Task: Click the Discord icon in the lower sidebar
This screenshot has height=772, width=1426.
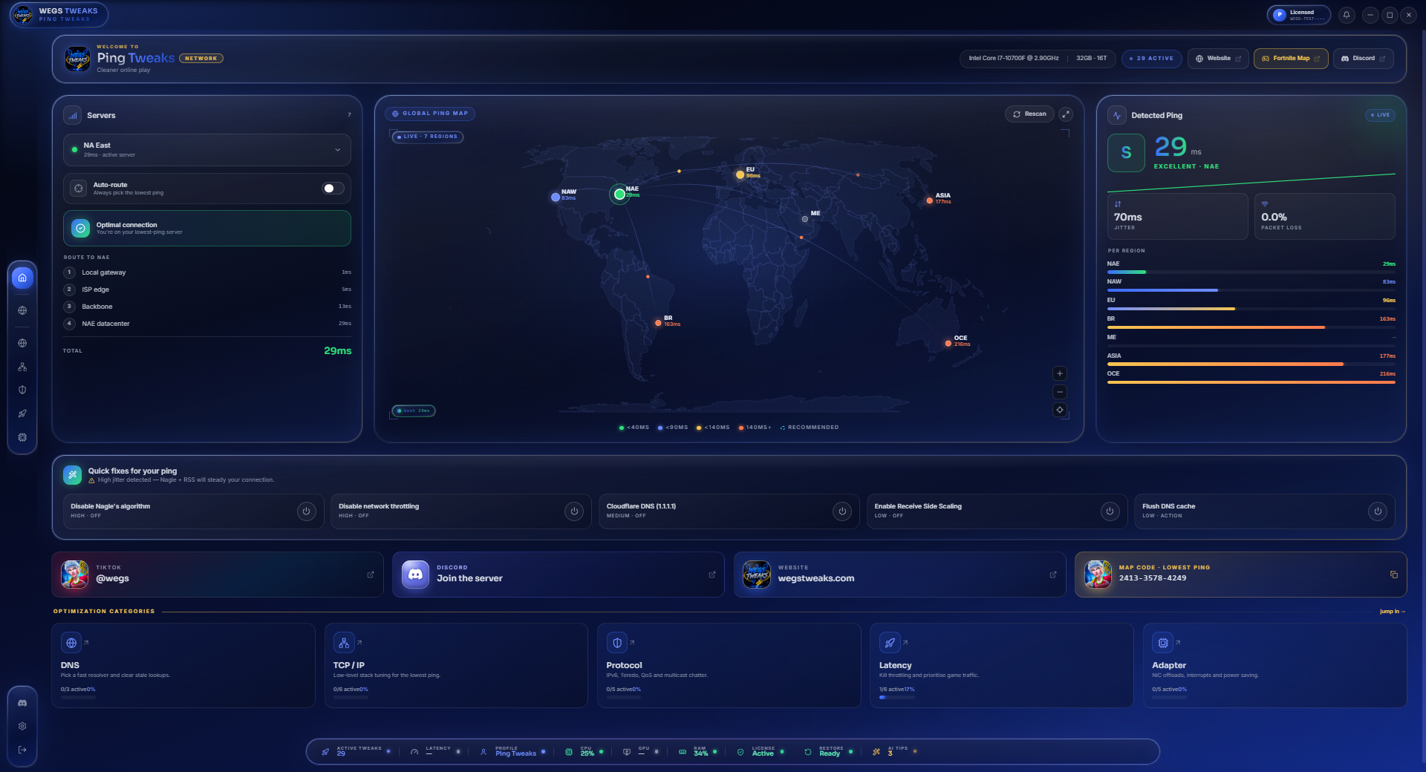Action: (x=22, y=702)
